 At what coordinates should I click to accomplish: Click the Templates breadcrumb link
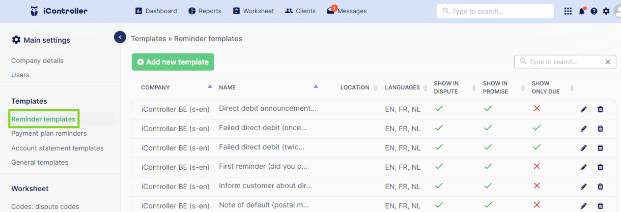pyautogui.click(x=149, y=39)
